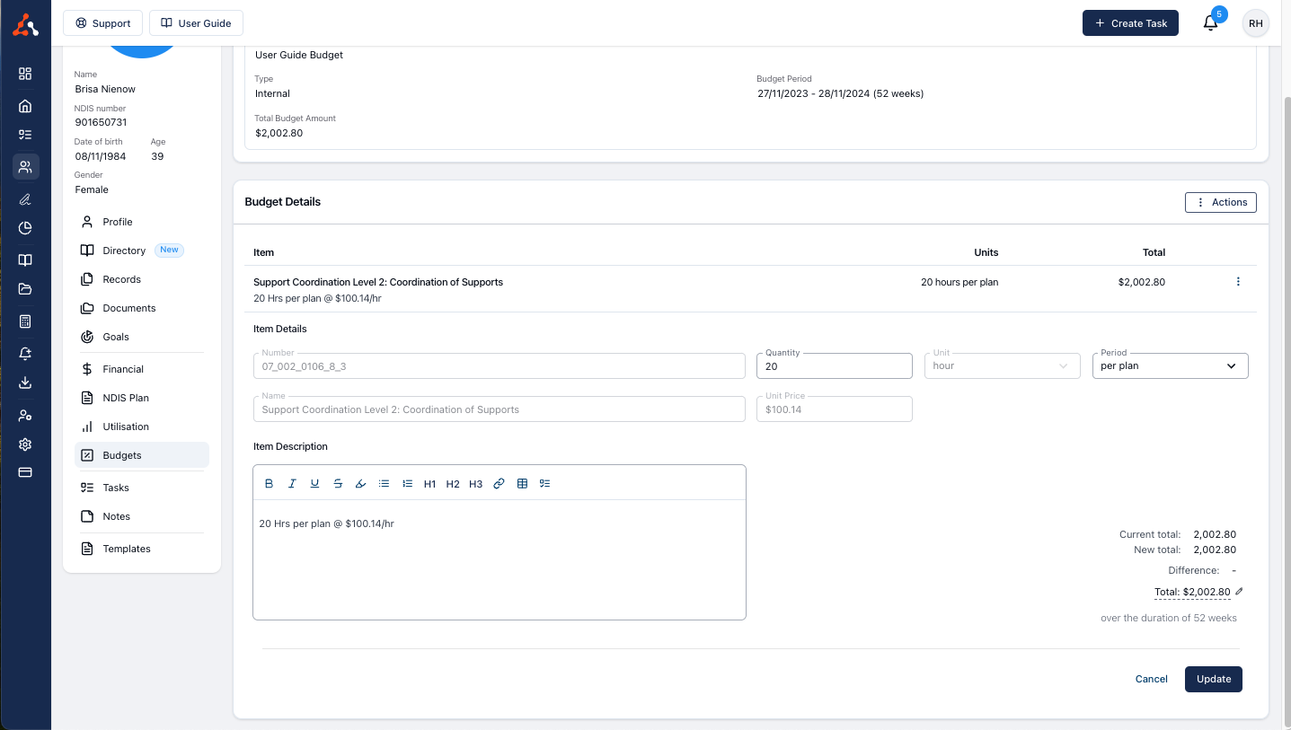Open the User Guide button

pyautogui.click(x=196, y=23)
